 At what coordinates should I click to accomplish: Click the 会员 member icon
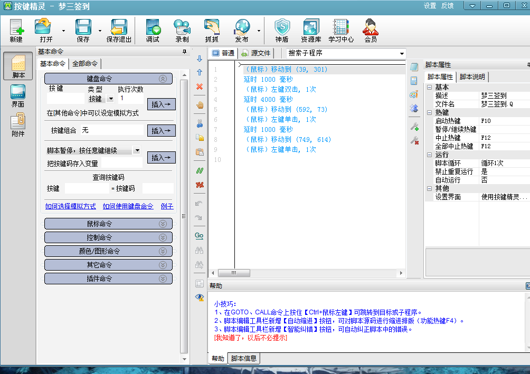pos(371,31)
